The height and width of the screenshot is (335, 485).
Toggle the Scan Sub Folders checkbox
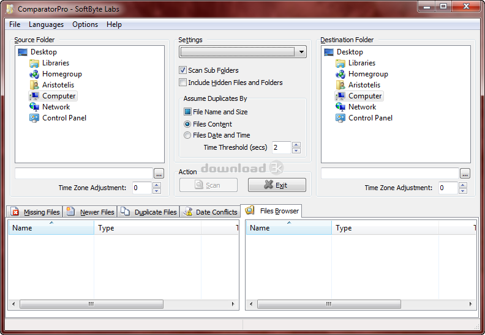pyautogui.click(x=183, y=70)
